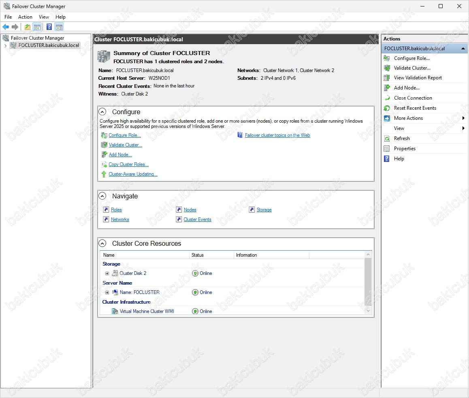
Task: Click the Storage group heading in resources list
Action: tap(111, 264)
